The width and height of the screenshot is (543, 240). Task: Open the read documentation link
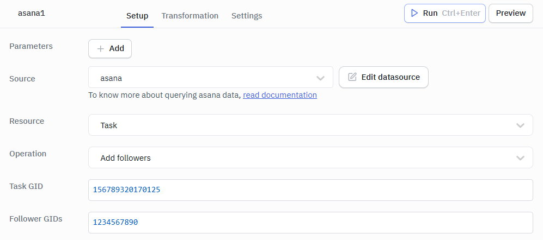[x=280, y=95]
